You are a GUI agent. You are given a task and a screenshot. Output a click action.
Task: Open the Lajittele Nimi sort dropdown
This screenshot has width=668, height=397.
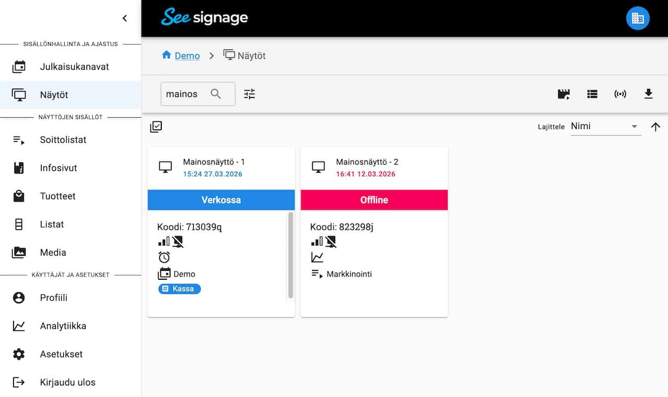pos(605,127)
